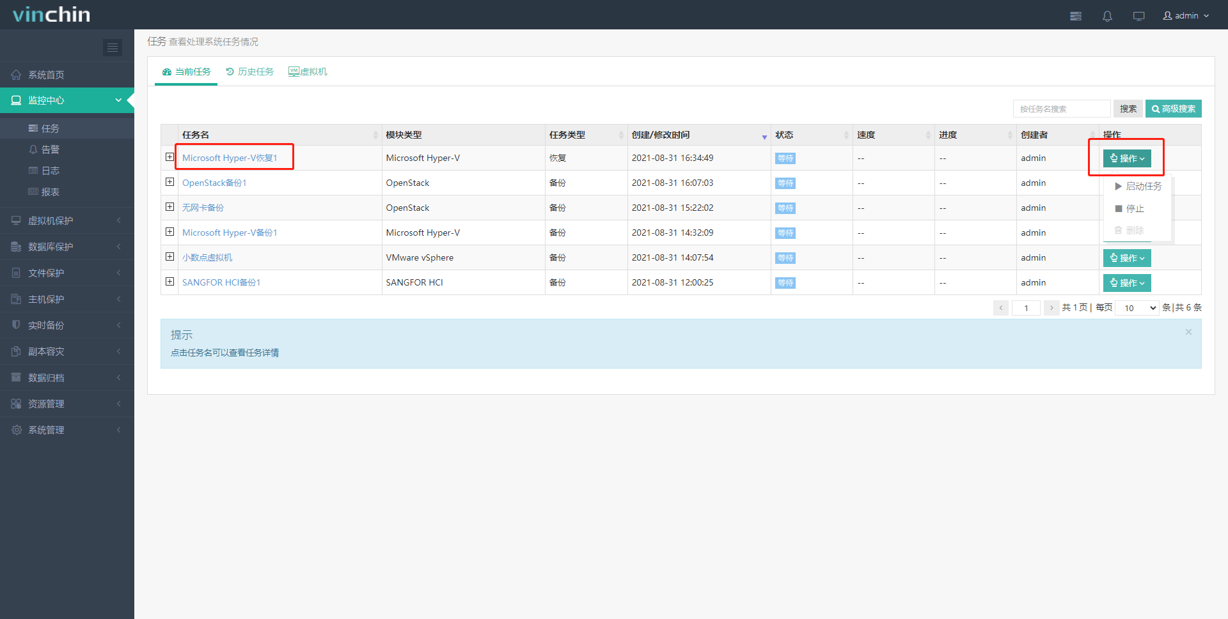The height and width of the screenshot is (619, 1228).
Task: Sort by 任务名 column header
Action: (279, 135)
